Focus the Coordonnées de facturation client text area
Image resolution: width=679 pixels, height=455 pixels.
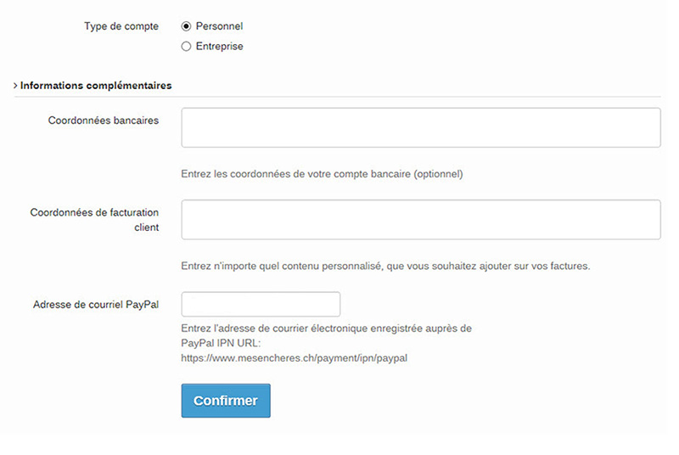point(420,220)
